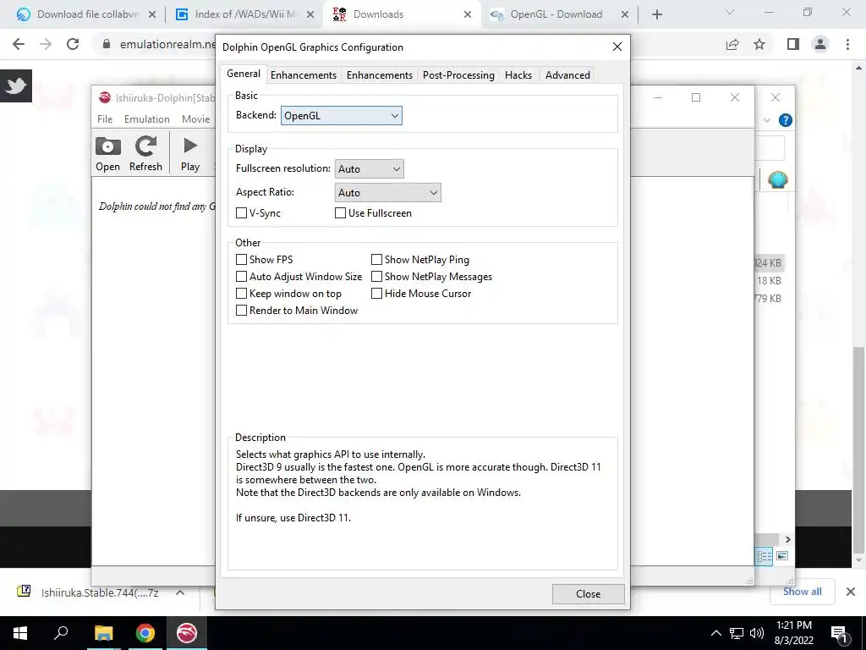
Task: Open the Dolphin Movie menu
Action: click(195, 118)
